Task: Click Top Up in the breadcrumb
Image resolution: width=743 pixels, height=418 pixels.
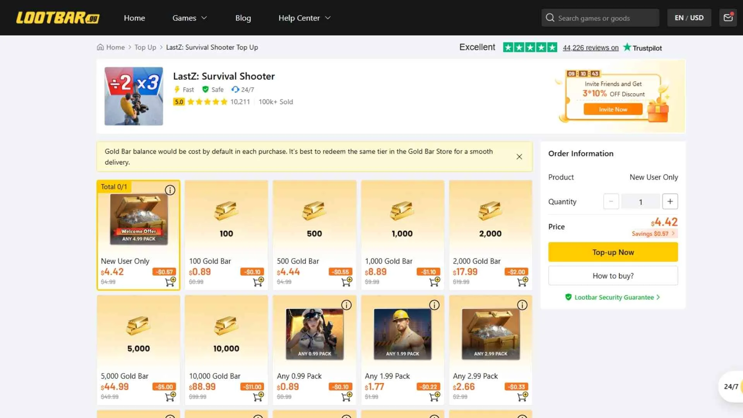Action: coord(145,47)
